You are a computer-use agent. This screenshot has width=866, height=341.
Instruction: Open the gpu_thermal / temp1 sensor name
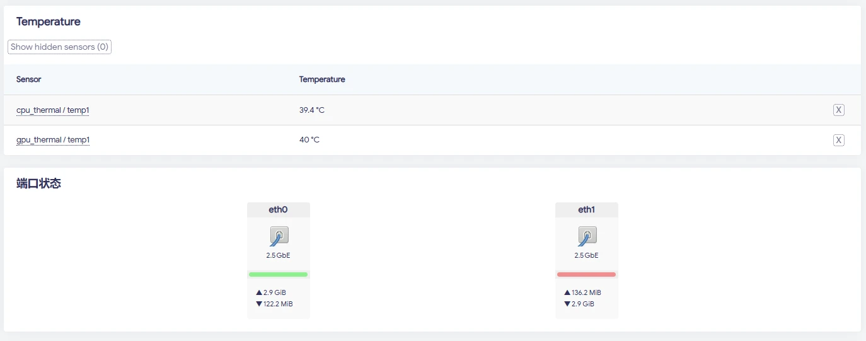coord(53,140)
